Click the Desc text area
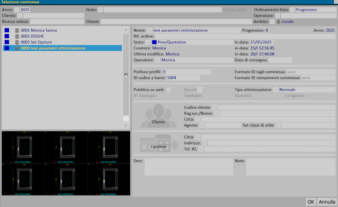This screenshot has height=207, width=338. pos(189,167)
